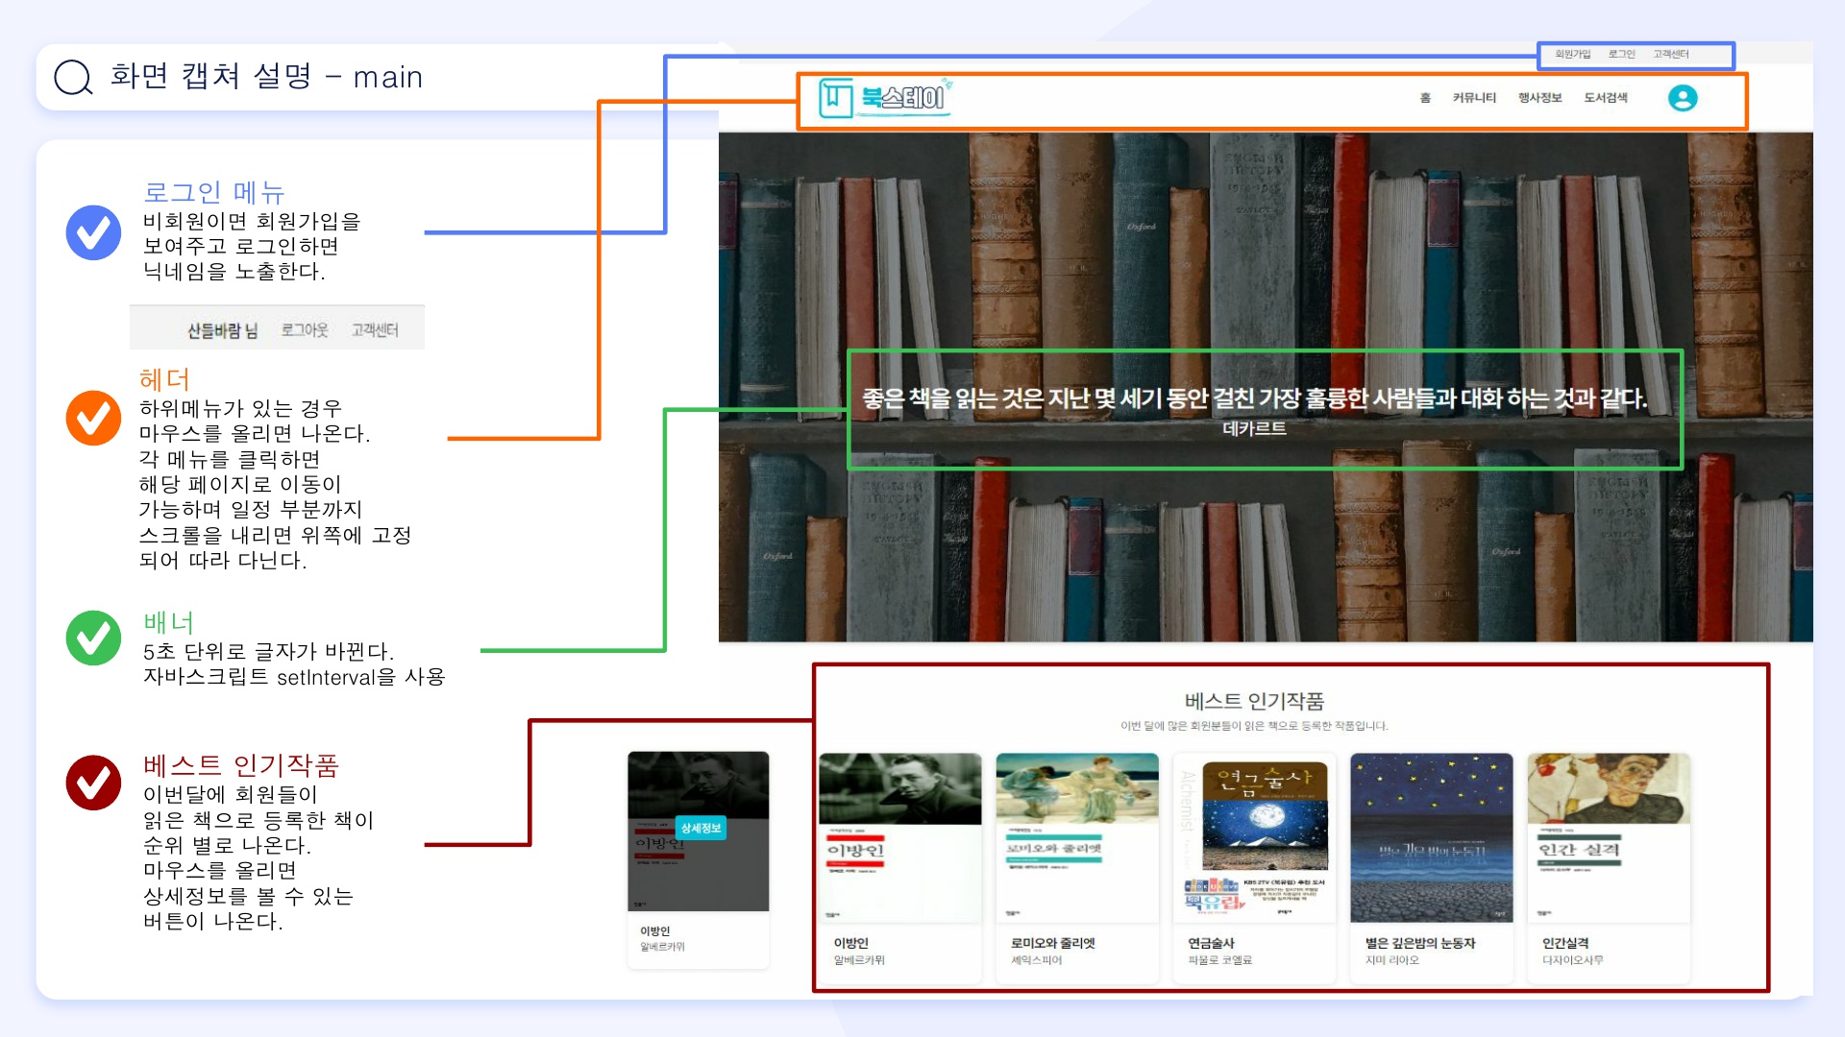Open 고객센터 link in top bar
This screenshot has width=1845, height=1037.
tap(1670, 55)
